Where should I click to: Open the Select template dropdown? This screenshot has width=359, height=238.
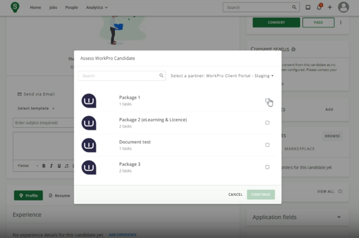(36, 108)
